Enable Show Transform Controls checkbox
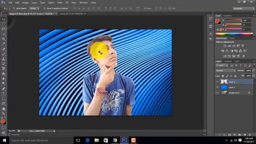Image resolution: width=256 pixels, height=144 pixels. (x=44, y=8)
